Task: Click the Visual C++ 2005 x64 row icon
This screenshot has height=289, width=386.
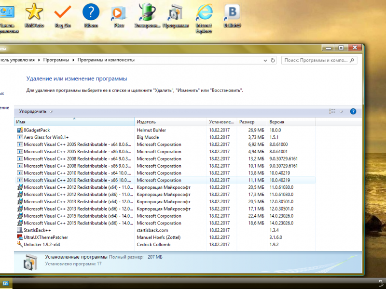Action: 20,144
